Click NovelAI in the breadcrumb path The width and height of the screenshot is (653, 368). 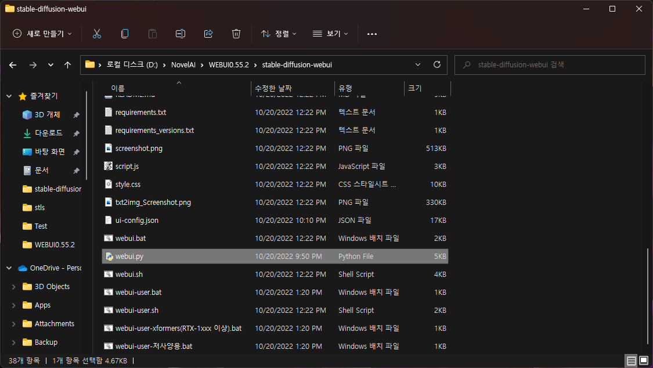coord(183,64)
